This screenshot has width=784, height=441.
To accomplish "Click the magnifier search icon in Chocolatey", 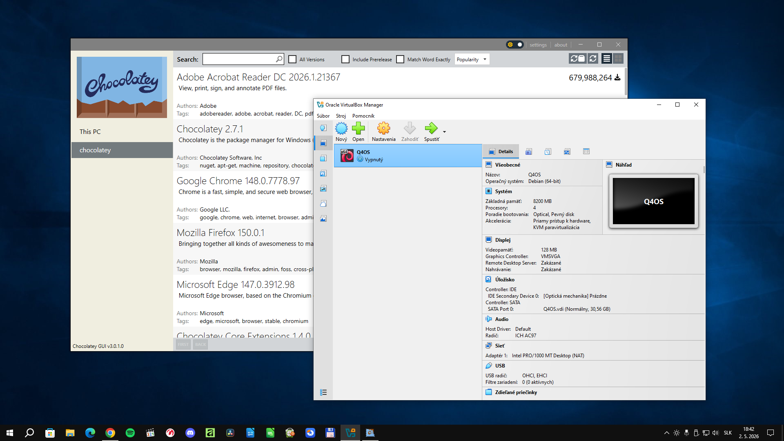I will pyautogui.click(x=279, y=59).
